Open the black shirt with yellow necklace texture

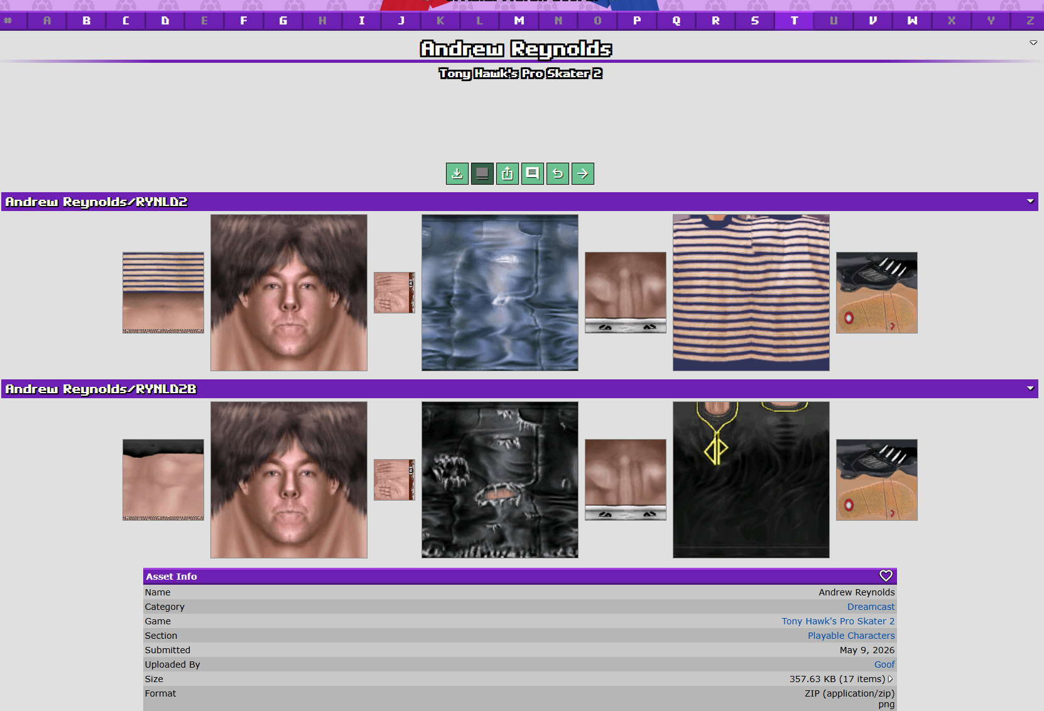click(751, 480)
